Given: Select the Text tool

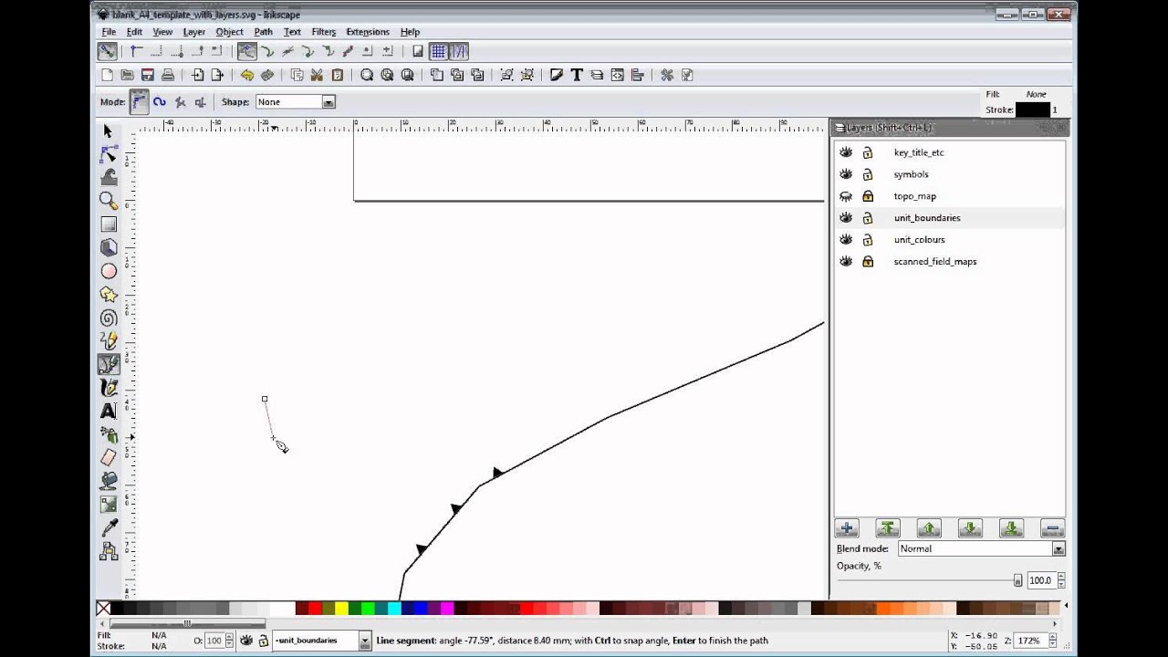Looking at the screenshot, I should (x=109, y=411).
